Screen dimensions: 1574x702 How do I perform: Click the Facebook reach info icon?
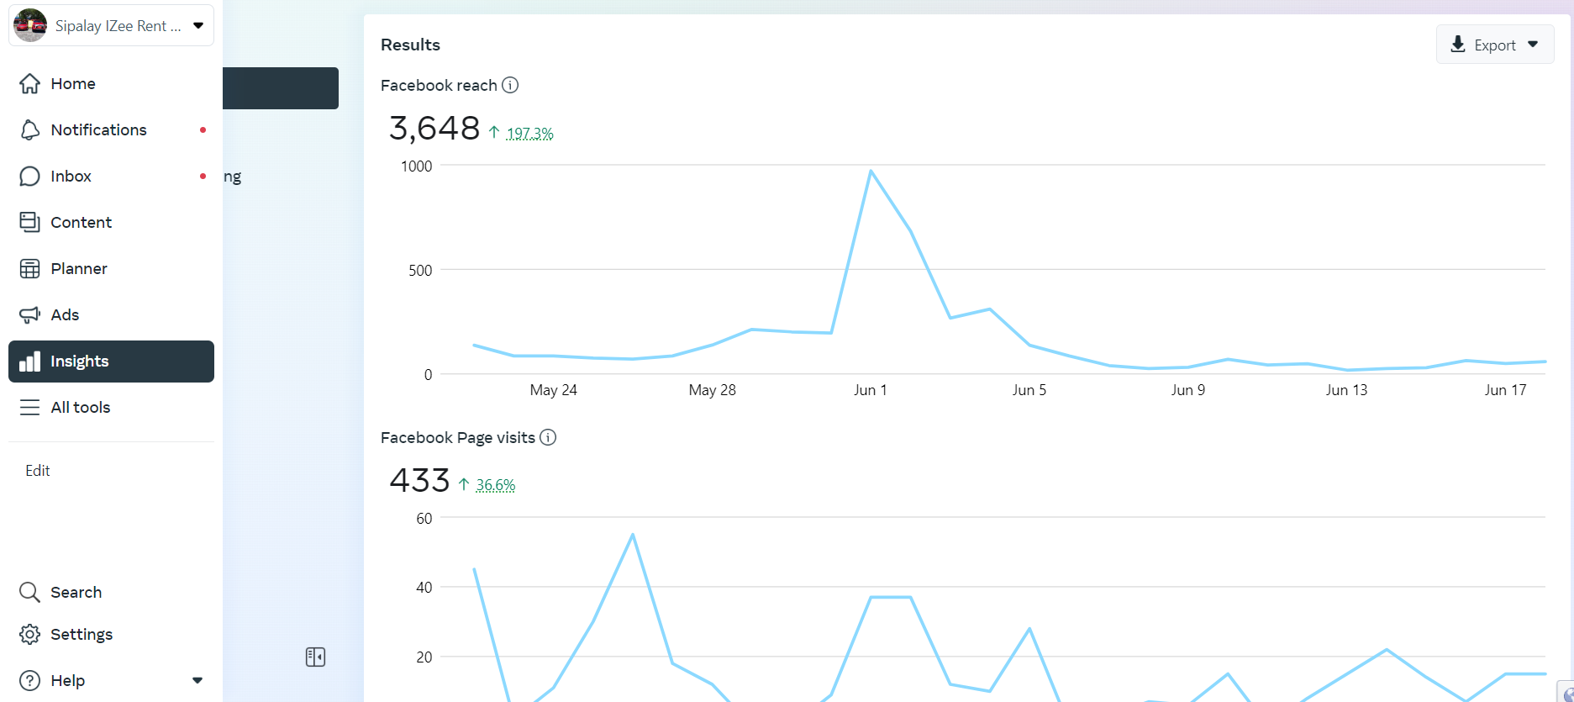pos(510,85)
